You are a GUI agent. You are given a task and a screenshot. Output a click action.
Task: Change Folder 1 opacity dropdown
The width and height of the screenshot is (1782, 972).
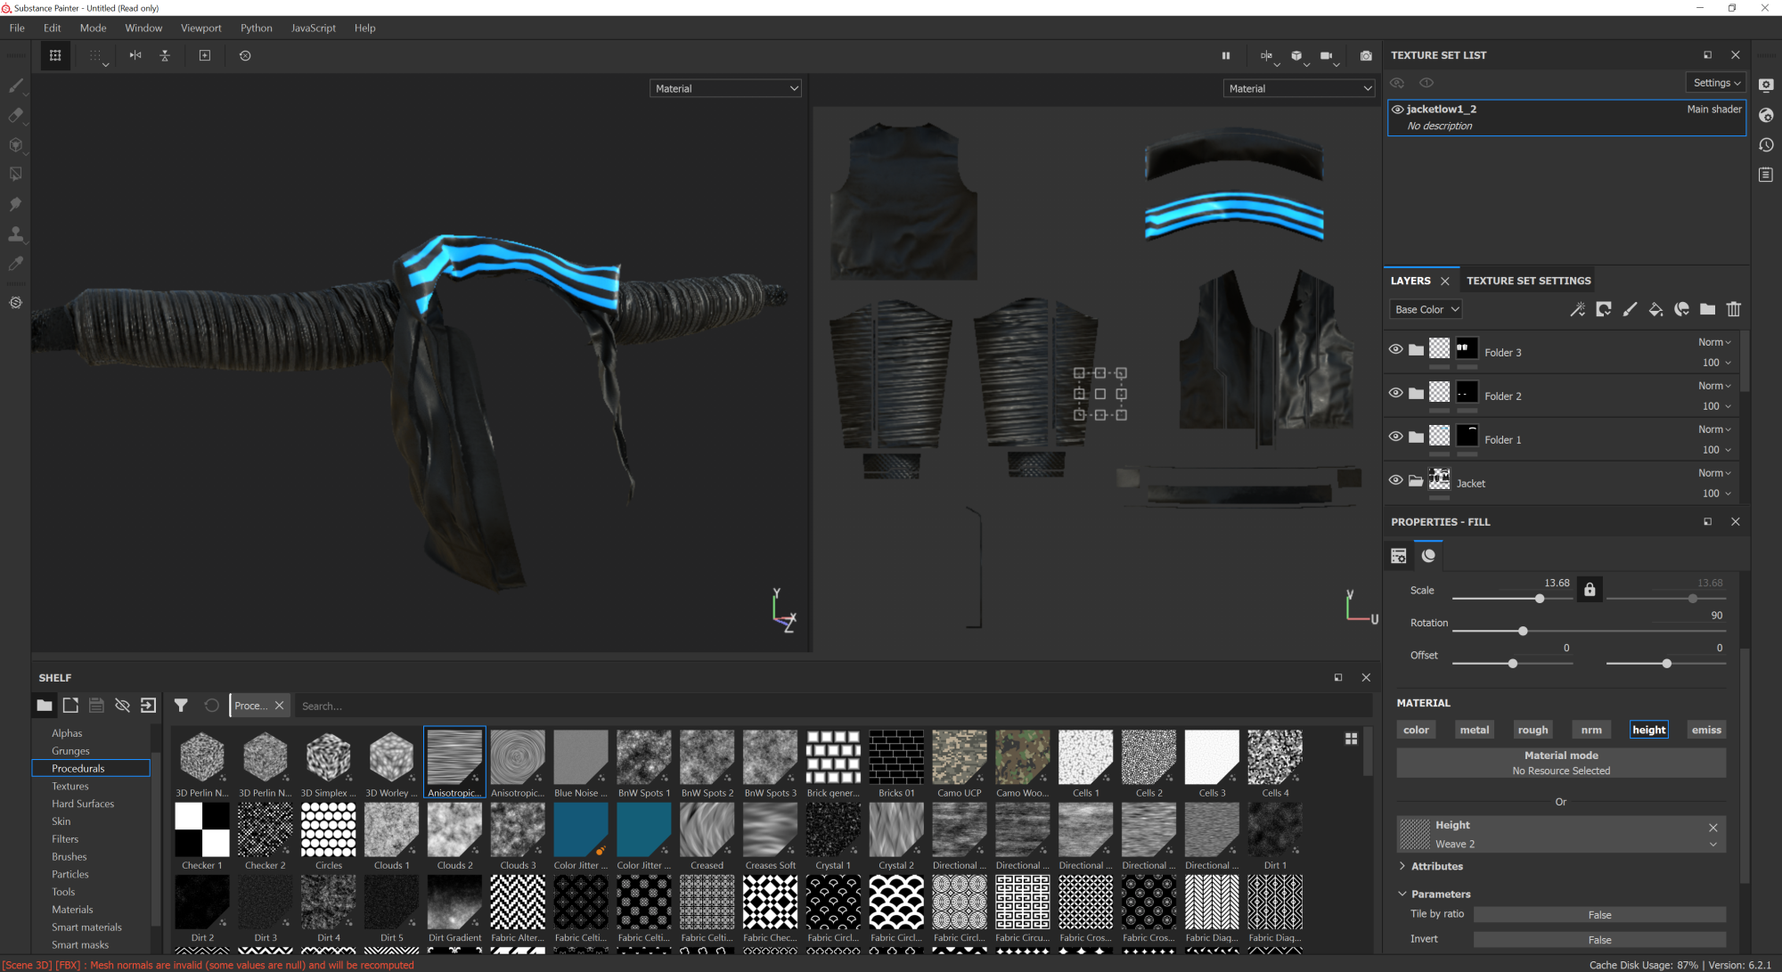(x=1716, y=450)
